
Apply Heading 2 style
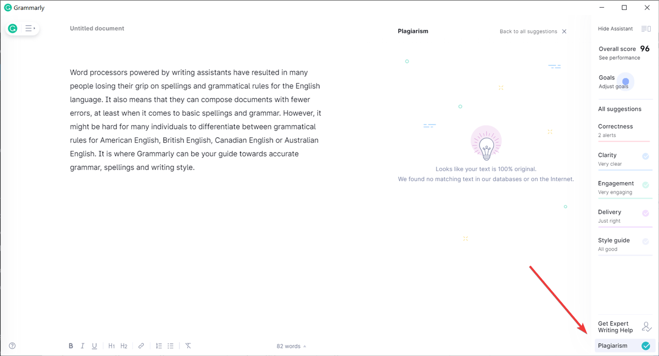(x=124, y=346)
